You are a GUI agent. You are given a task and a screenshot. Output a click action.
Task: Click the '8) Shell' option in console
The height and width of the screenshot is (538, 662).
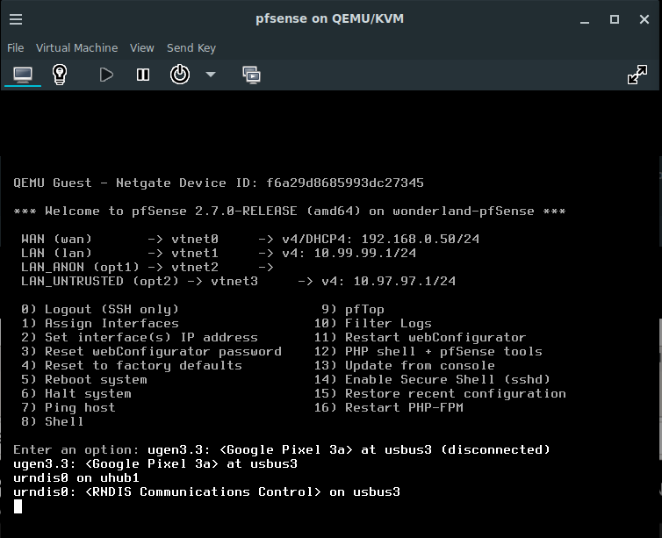coord(53,421)
